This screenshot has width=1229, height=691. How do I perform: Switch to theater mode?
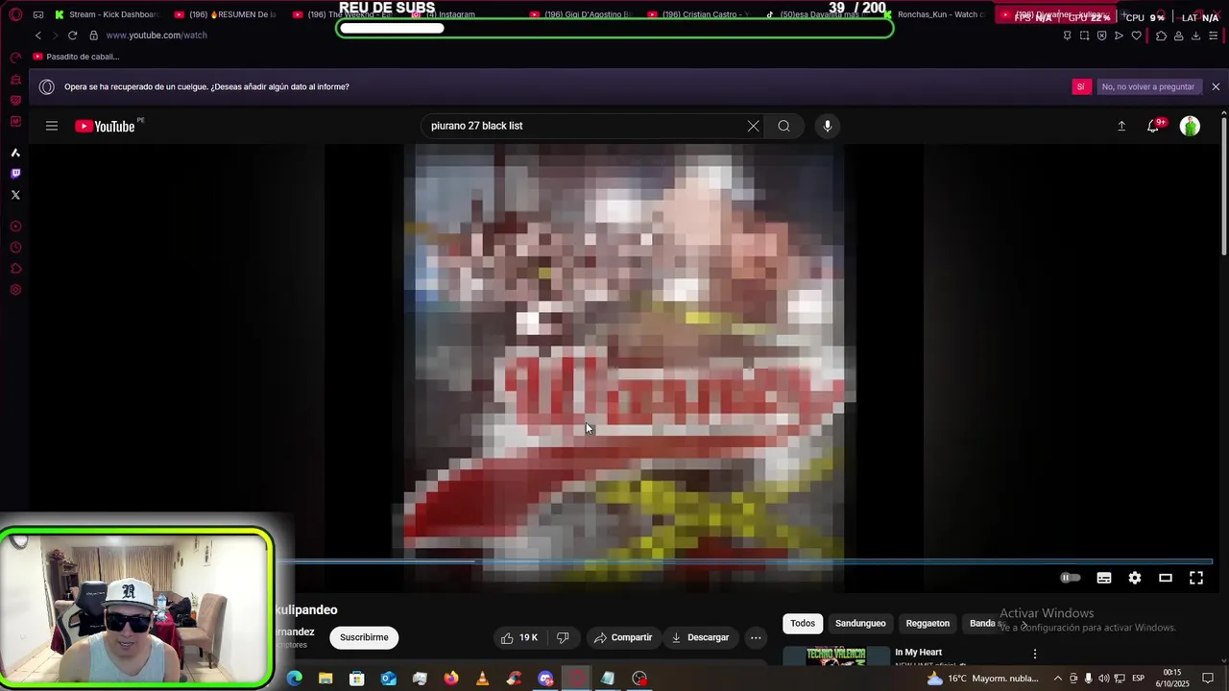click(1166, 578)
